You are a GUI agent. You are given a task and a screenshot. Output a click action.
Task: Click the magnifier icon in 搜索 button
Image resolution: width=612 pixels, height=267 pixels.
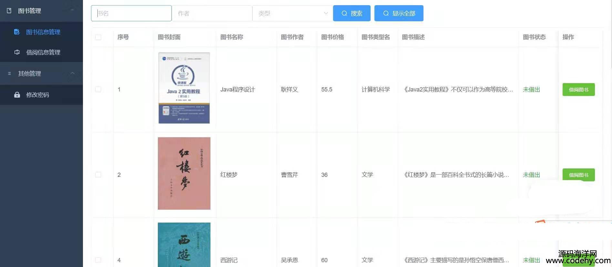coord(344,13)
